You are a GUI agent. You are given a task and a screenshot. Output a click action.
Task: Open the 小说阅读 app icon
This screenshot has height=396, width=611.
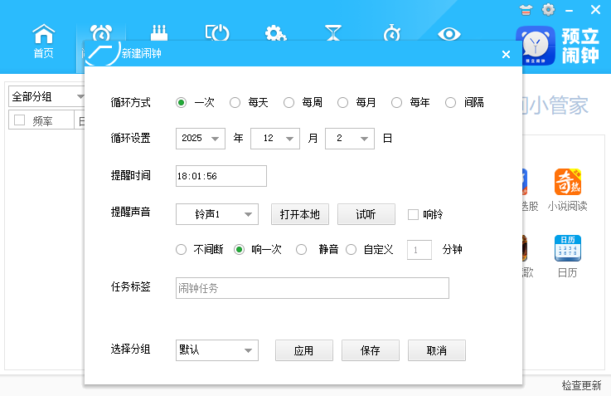tap(567, 190)
